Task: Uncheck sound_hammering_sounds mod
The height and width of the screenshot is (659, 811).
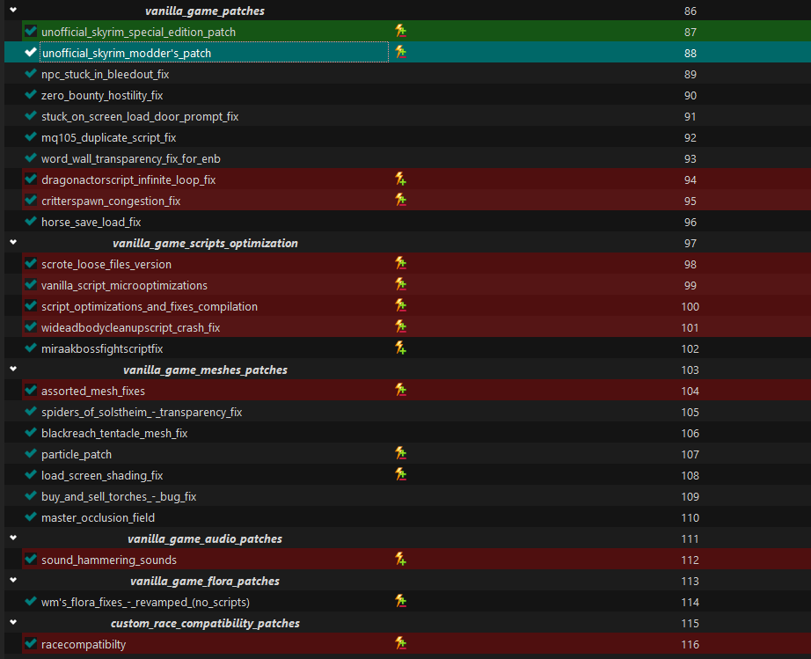Action: point(31,560)
